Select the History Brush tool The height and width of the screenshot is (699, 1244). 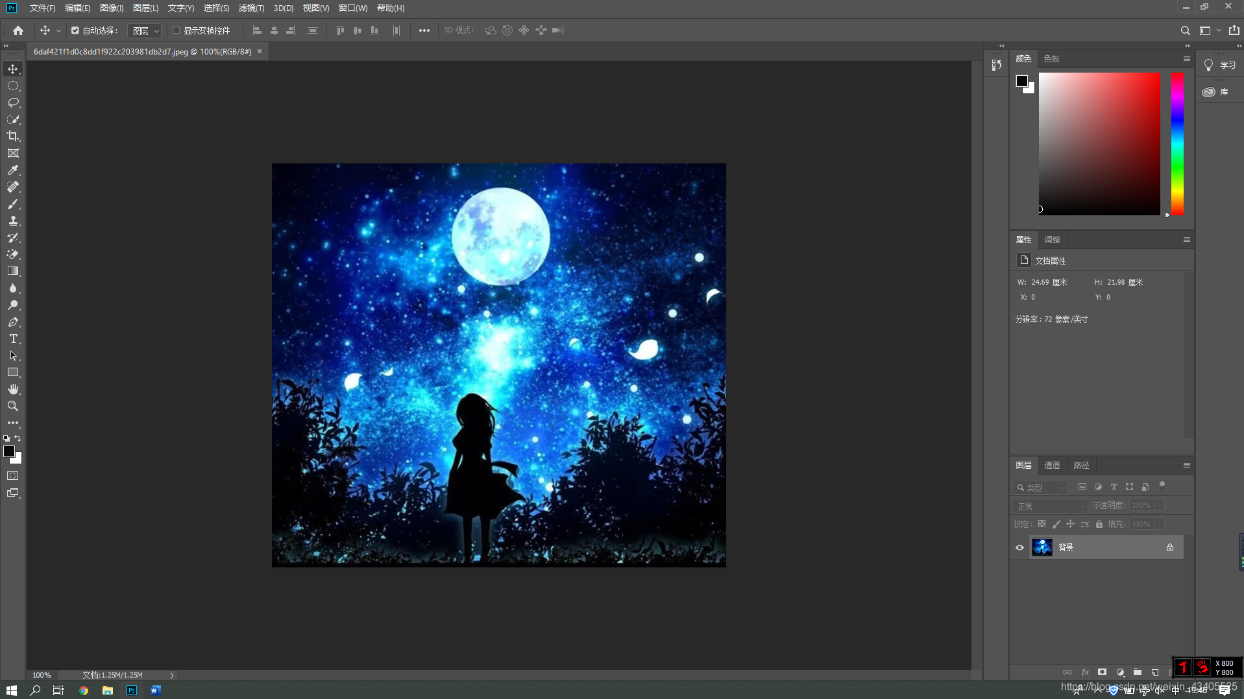13,237
